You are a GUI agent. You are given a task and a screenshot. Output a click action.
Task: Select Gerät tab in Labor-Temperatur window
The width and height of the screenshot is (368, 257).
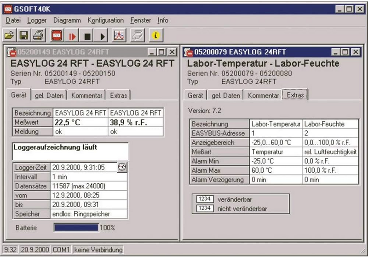coord(196,95)
